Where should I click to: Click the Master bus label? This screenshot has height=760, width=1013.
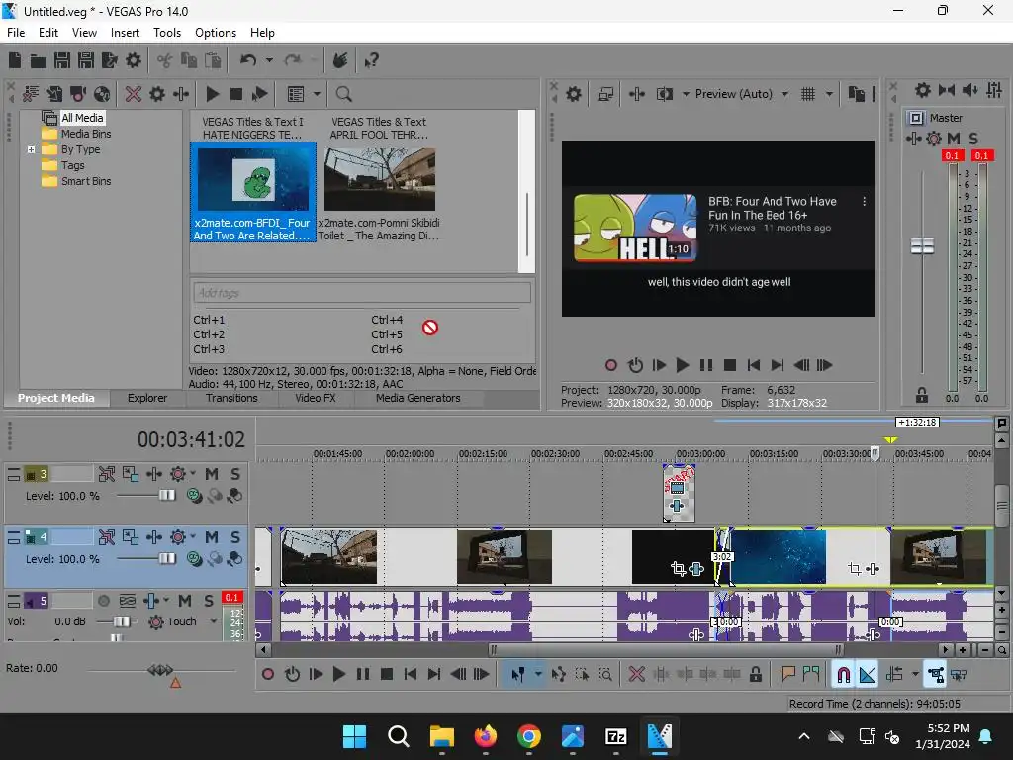[x=946, y=118]
